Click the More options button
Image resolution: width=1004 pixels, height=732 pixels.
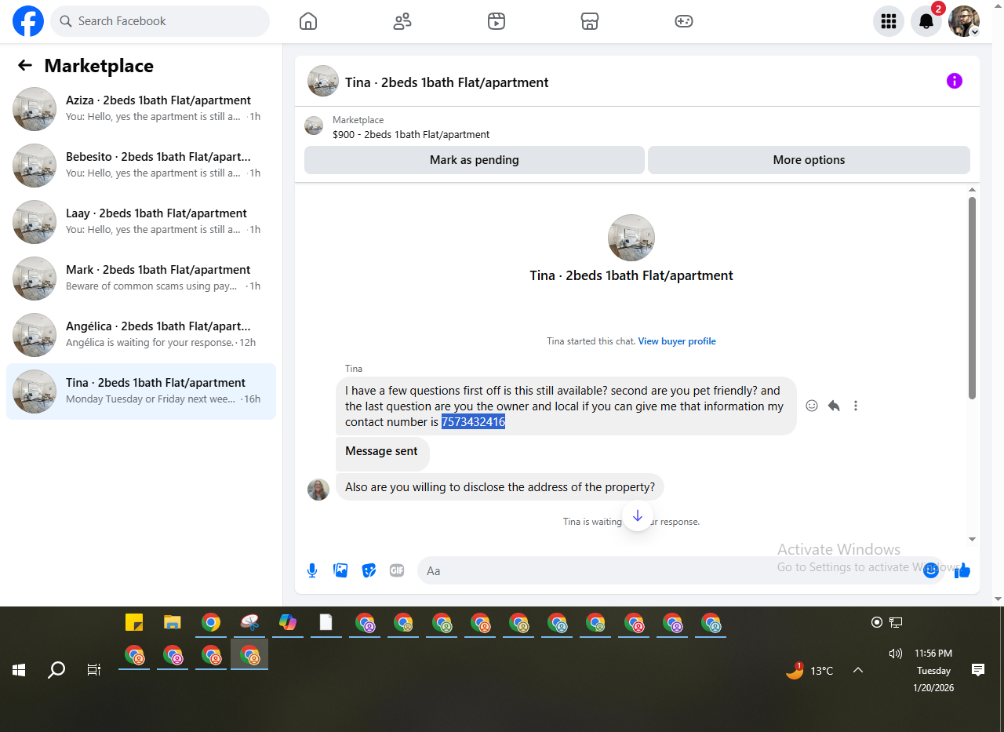coord(809,160)
